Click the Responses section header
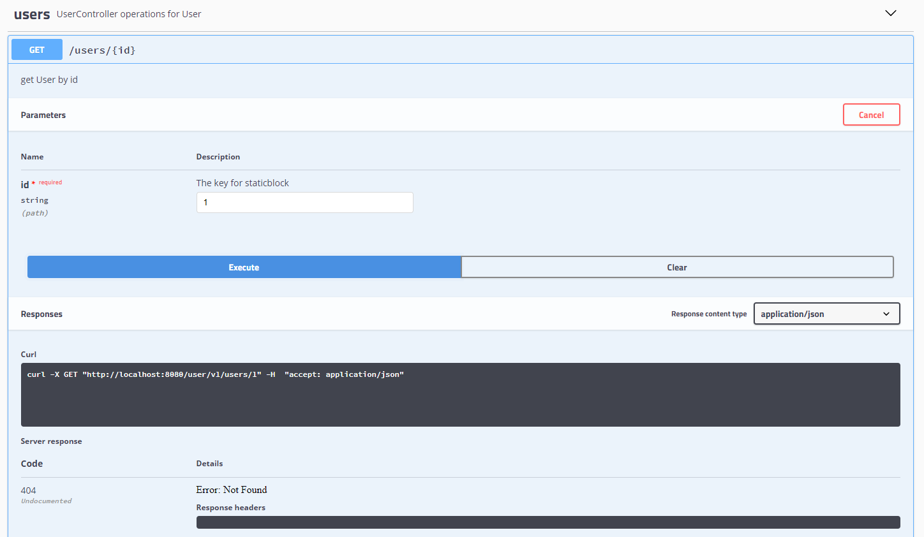The width and height of the screenshot is (924, 537). tap(41, 314)
